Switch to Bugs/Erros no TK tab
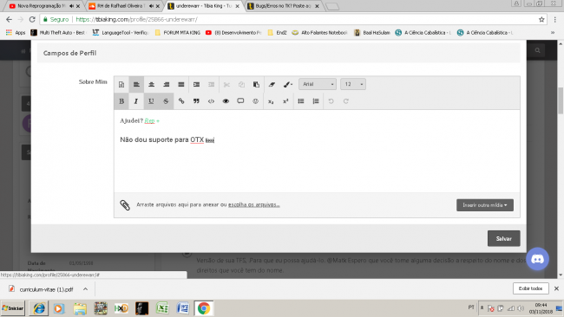 283,6
